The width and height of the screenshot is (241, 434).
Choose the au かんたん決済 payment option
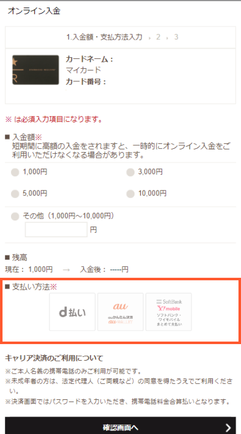click(120, 312)
